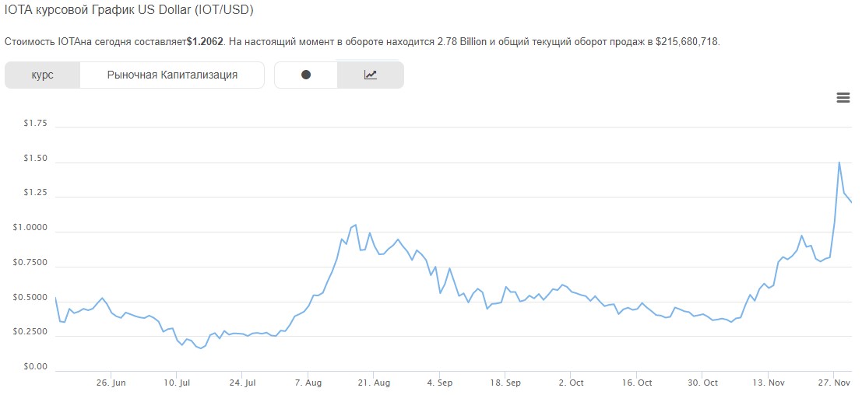The image size is (862, 395).
Task: Click the 27. Nov date label
Action: (x=834, y=383)
